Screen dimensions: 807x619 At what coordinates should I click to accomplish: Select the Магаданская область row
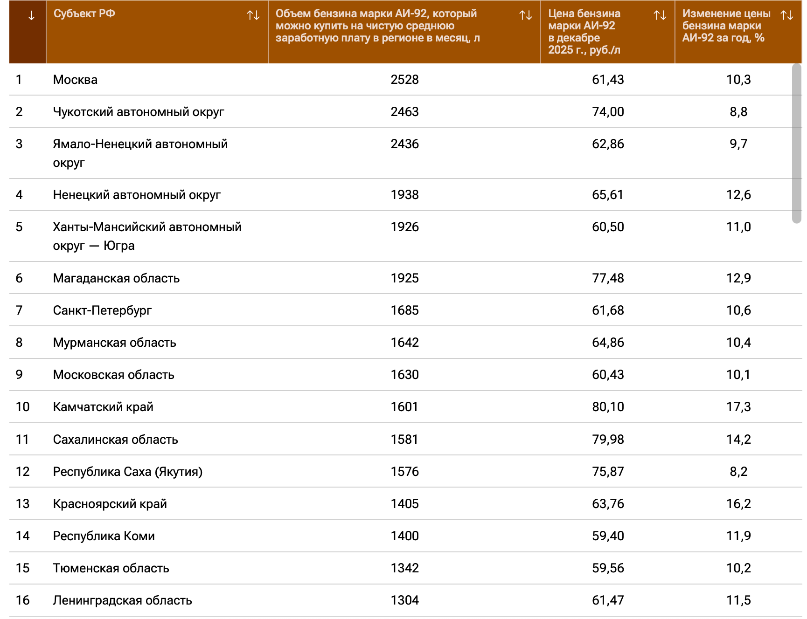click(x=116, y=278)
